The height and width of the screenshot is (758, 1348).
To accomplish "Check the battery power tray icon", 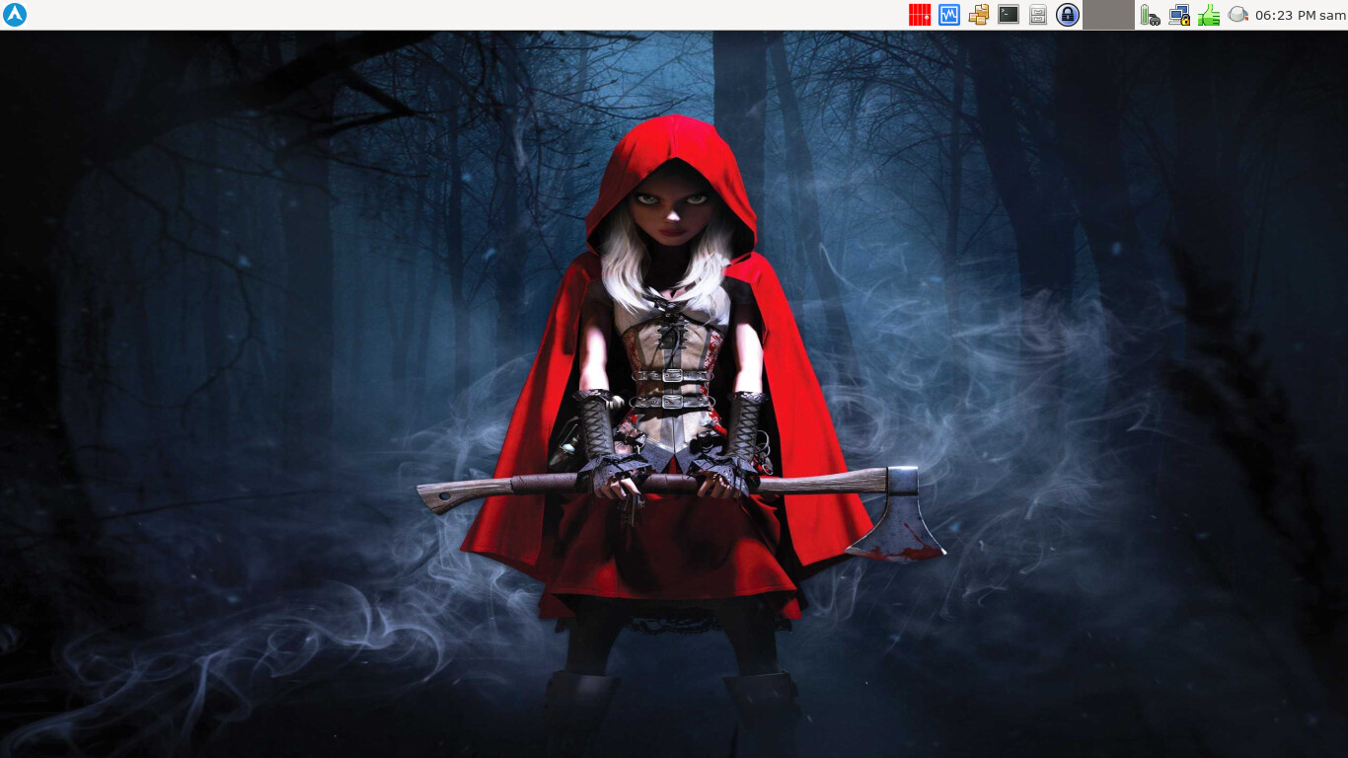I will (1150, 15).
